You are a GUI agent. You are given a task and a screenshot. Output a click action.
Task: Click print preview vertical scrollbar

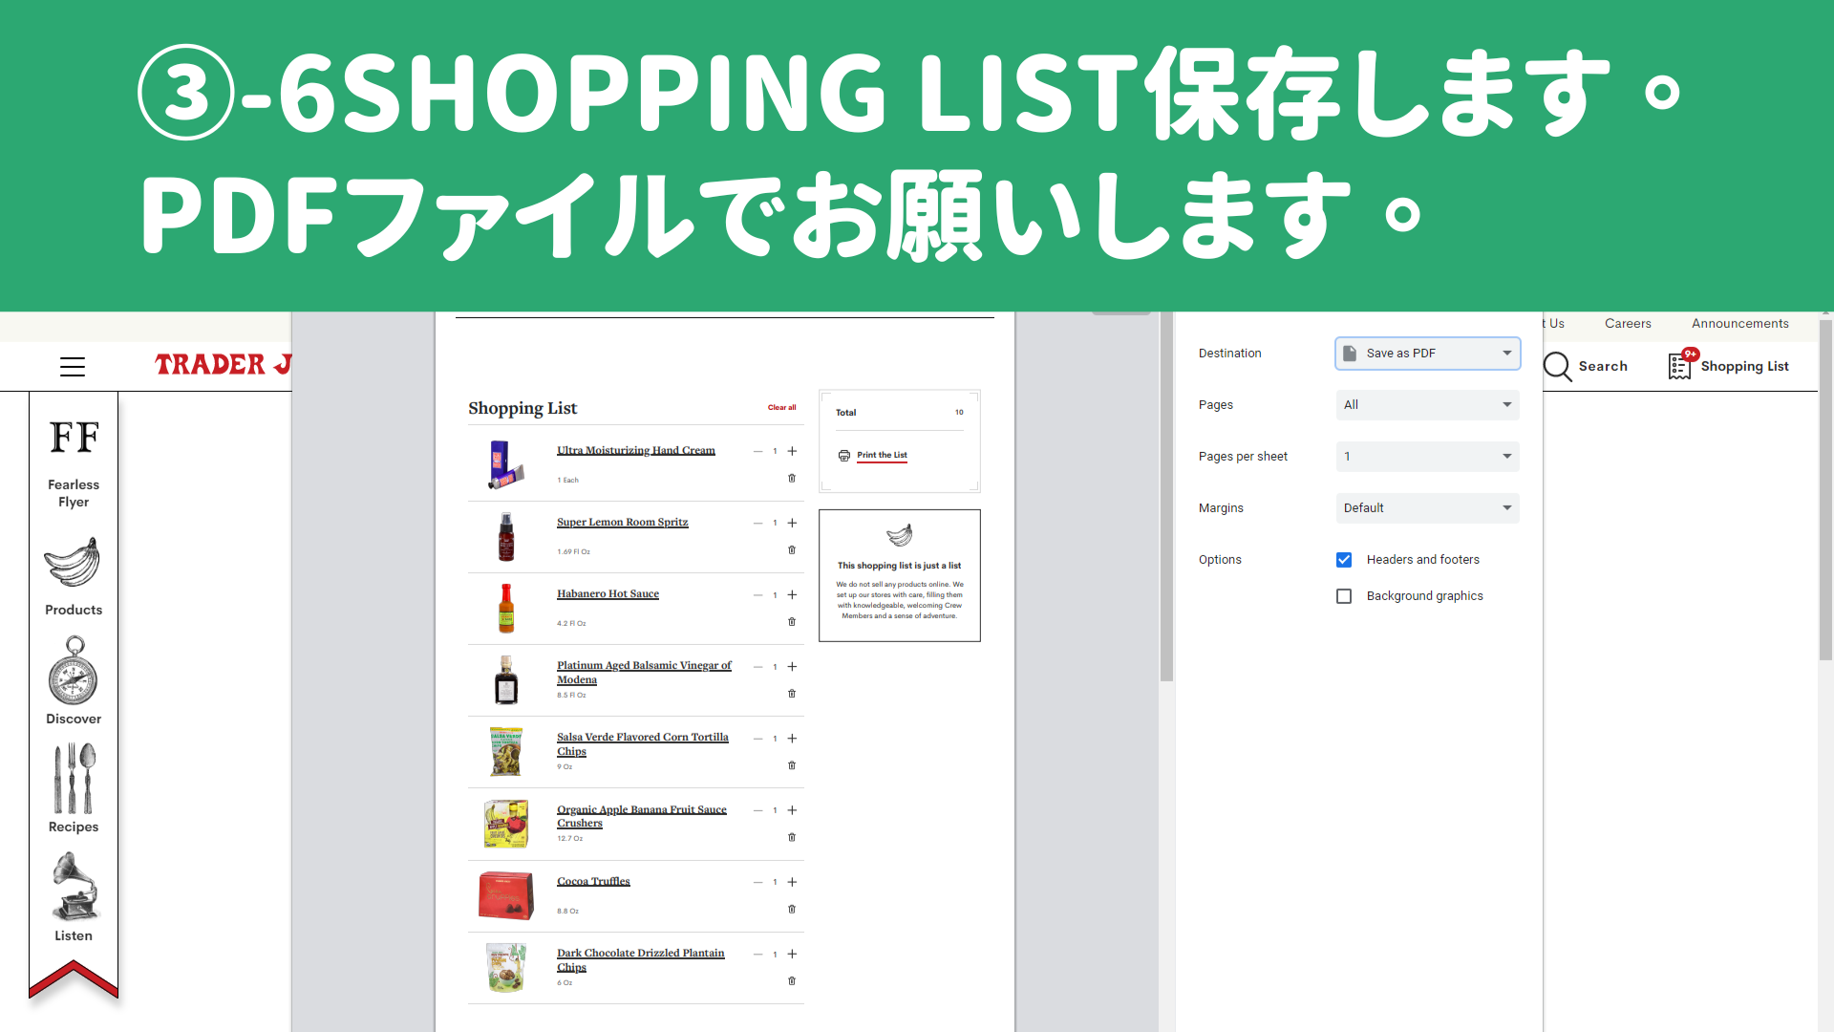click(1166, 497)
